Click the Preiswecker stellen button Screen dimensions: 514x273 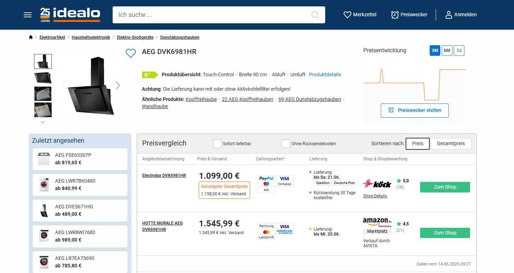[x=415, y=111]
